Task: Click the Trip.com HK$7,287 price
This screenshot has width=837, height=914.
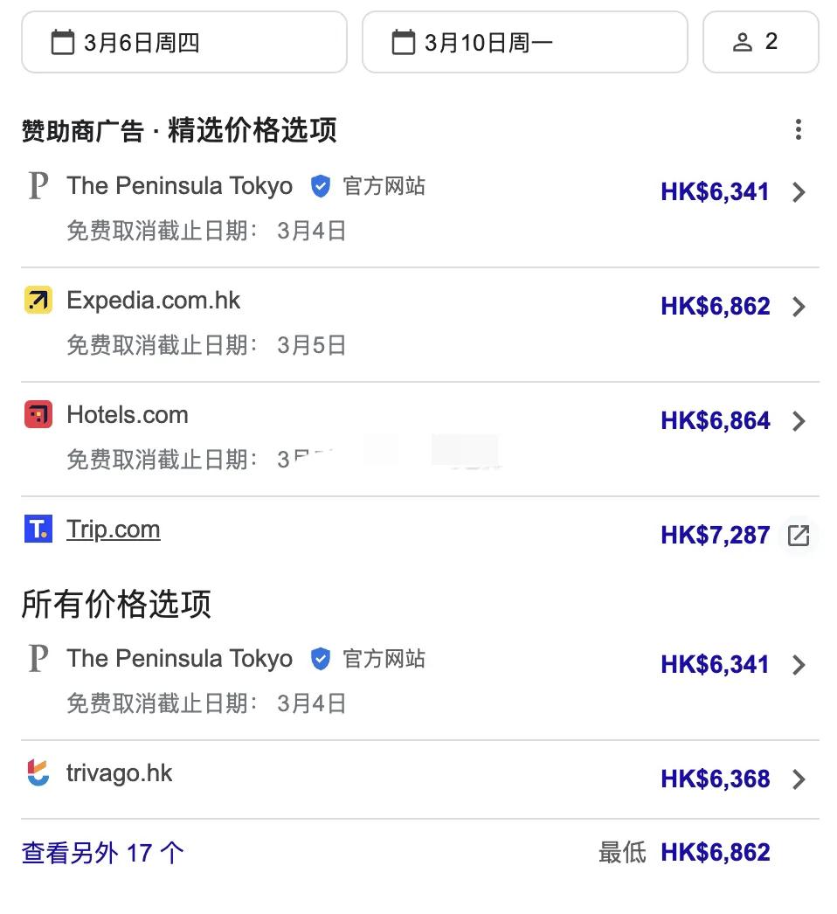Action: pyautogui.click(x=716, y=535)
